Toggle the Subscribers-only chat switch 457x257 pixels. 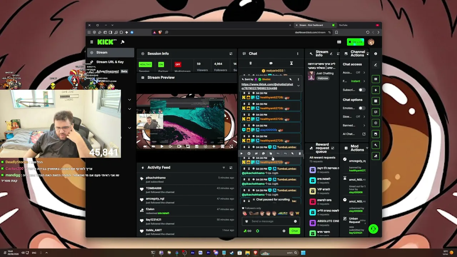pos(362,90)
